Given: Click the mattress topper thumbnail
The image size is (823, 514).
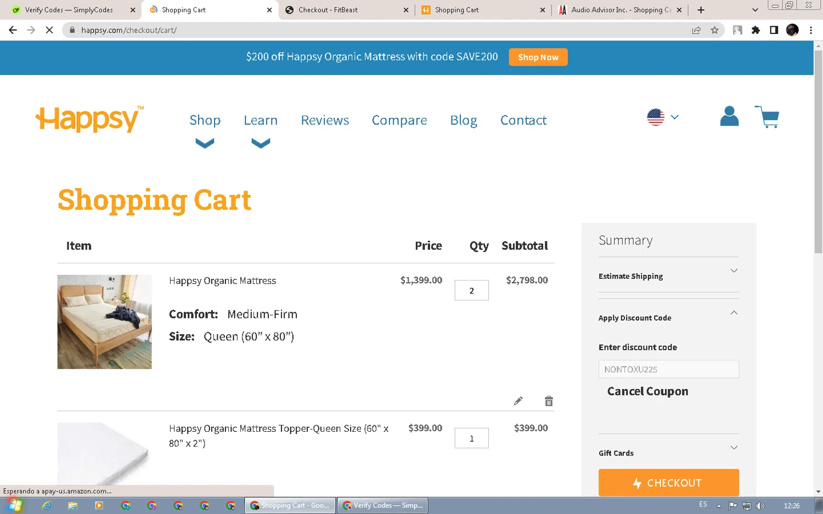Looking at the screenshot, I should click(104, 453).
